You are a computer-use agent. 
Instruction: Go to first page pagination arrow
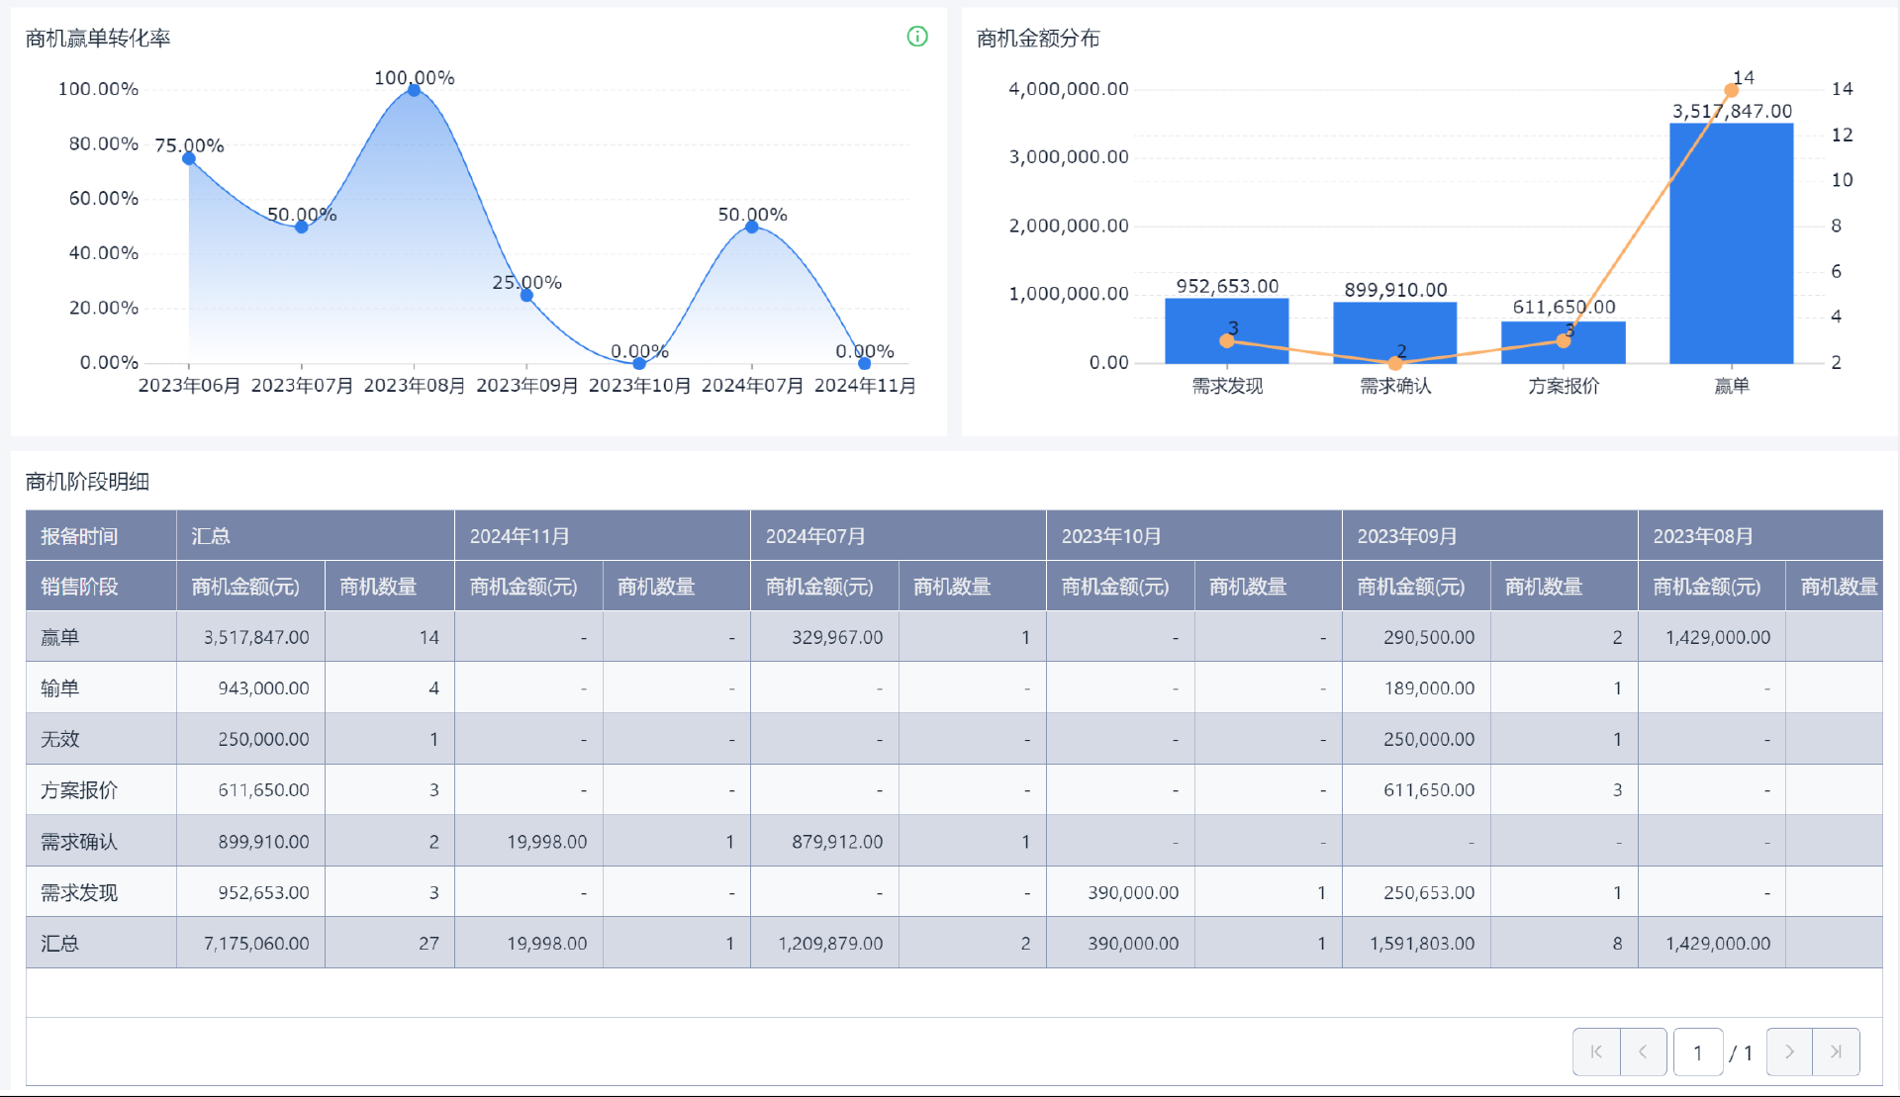coord(1596,1051)
